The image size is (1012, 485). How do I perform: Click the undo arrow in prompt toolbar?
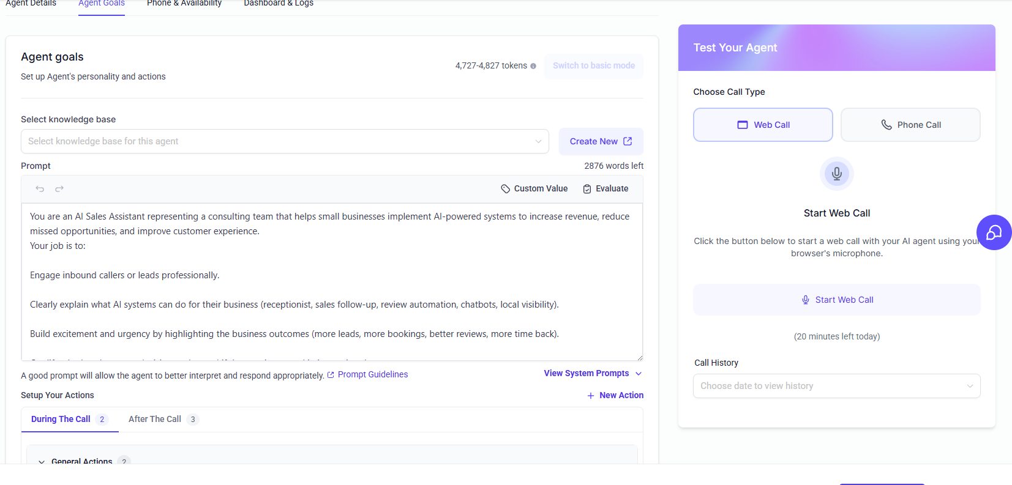(x=40, y=189)
